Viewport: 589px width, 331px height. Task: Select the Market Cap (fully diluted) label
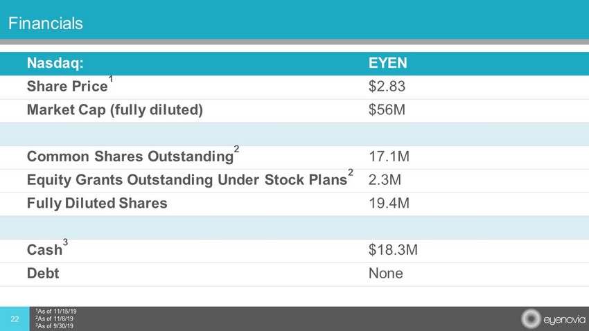[115, 111]
